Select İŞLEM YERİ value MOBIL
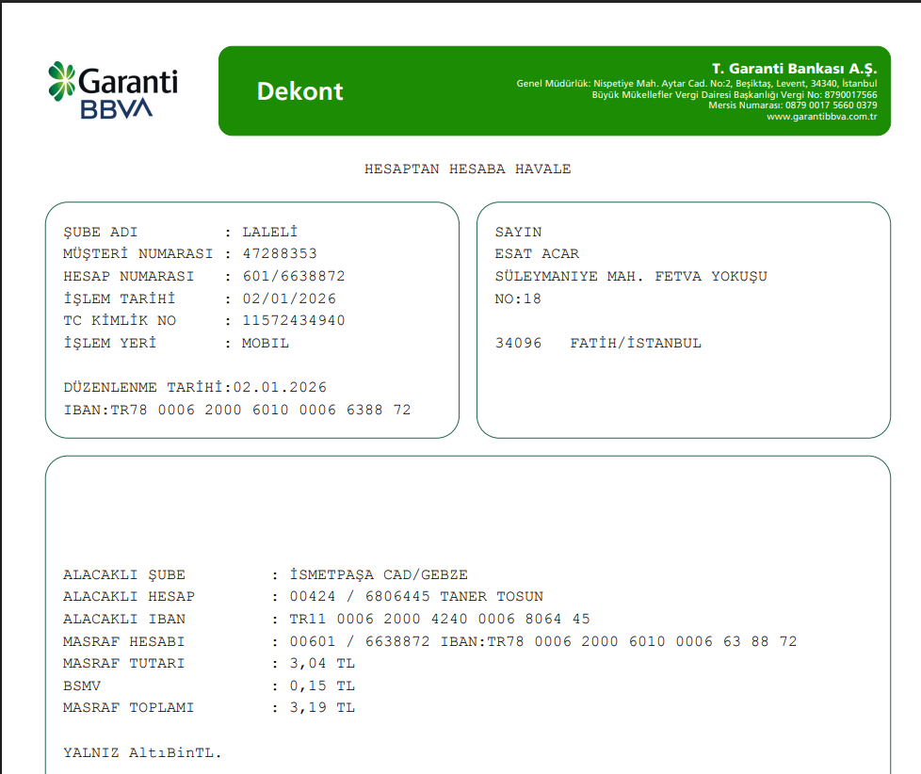 [x=266, y=343]
